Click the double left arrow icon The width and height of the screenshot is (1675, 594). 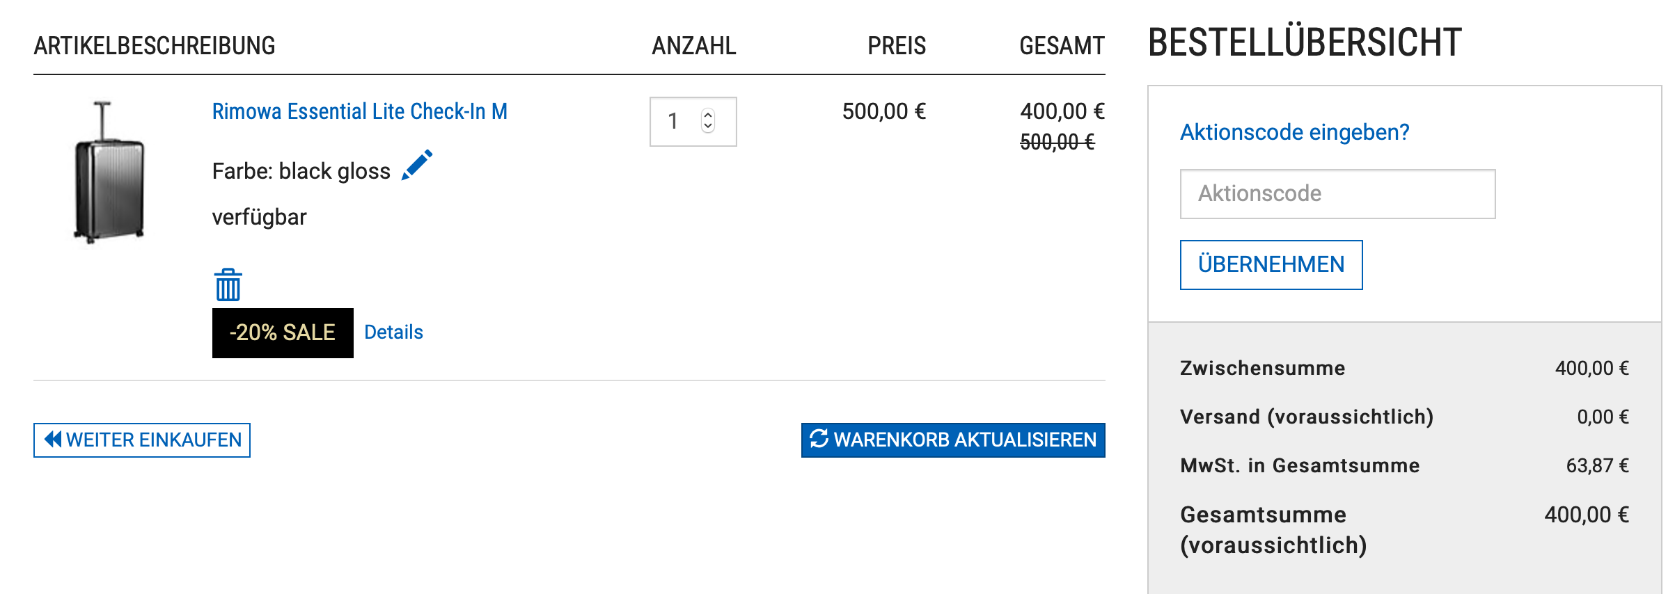click(x=52, y=440)
